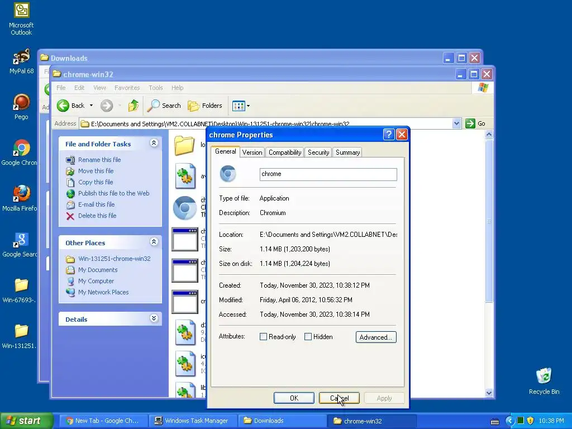The height and width of the screenshot is (429, 572).
Task: Select the yellow folder in file list
Action: point(184,145)
